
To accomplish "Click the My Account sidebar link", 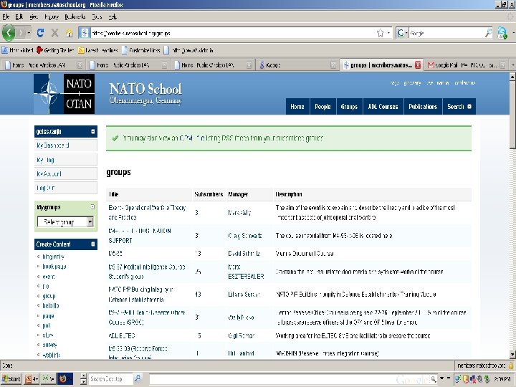I will pyautogui.click(x=49, y=173).
